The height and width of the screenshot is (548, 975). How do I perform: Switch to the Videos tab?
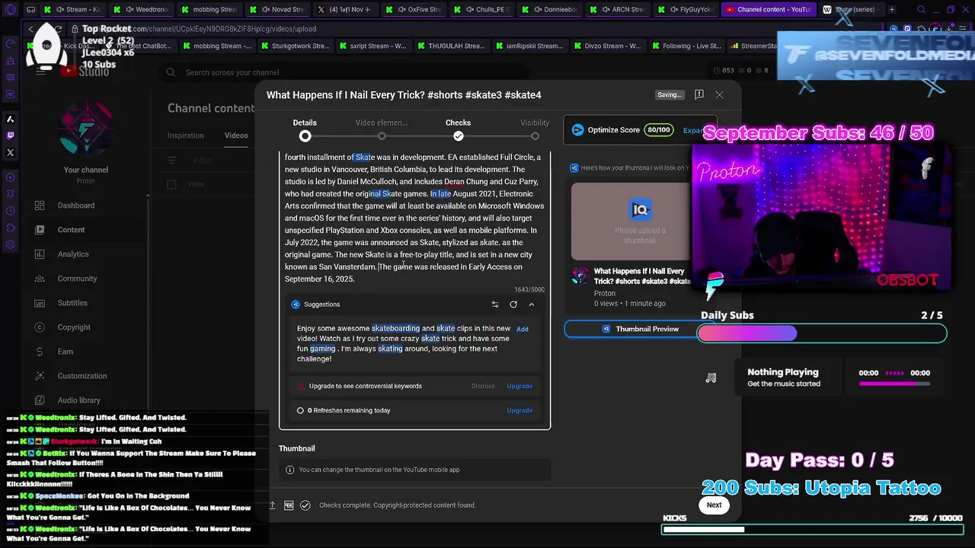click(x=236, y=135)
